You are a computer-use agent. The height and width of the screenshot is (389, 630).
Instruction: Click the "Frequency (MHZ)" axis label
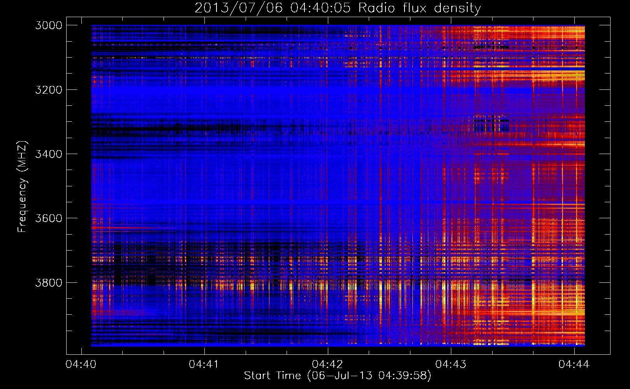[22, 187]
